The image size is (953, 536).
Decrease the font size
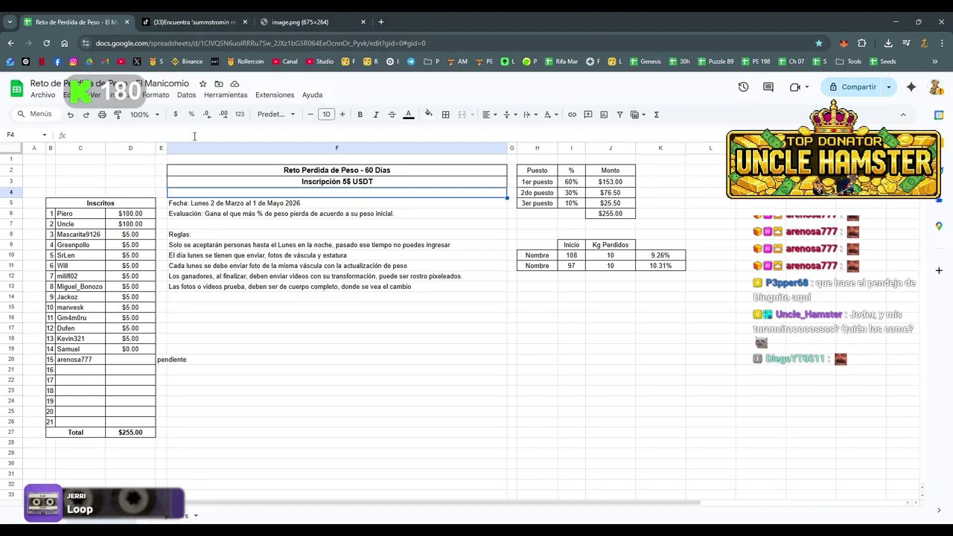click(x=310, y=115)
